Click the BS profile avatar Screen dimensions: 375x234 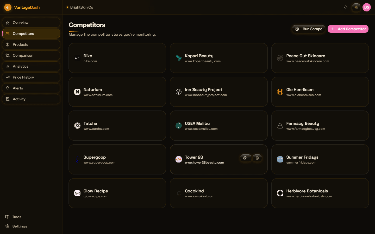[x=367, y=7]
